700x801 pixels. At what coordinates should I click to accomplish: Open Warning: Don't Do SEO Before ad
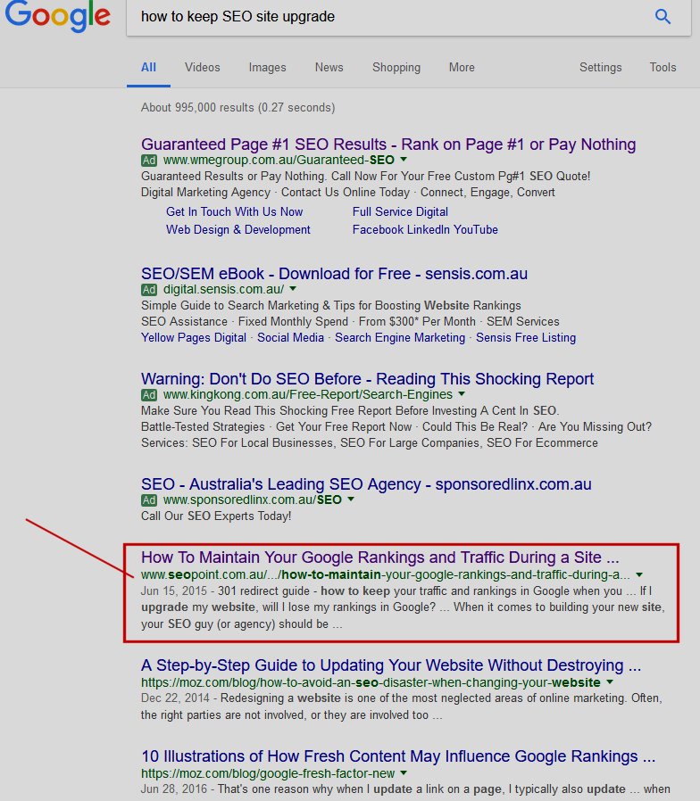pos(367,378)
